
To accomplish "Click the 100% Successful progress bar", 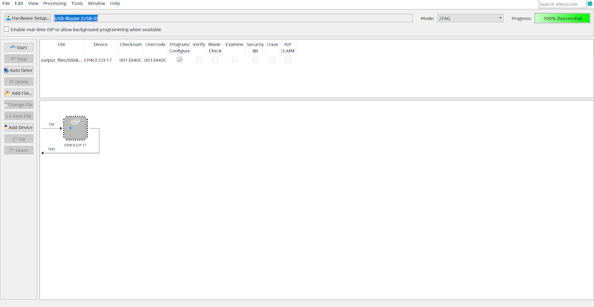I will 562,18.
